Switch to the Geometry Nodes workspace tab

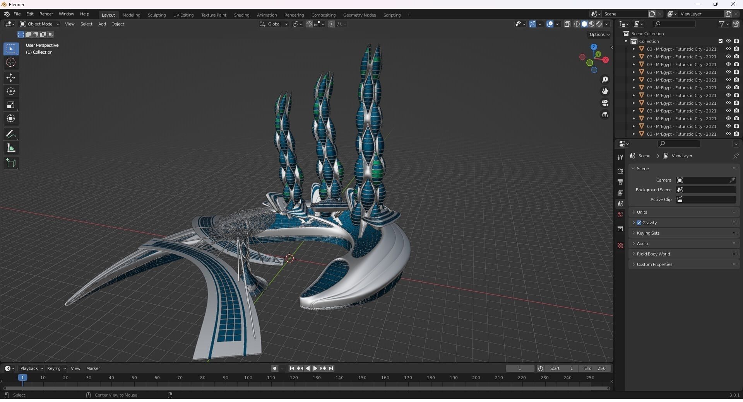359,15
